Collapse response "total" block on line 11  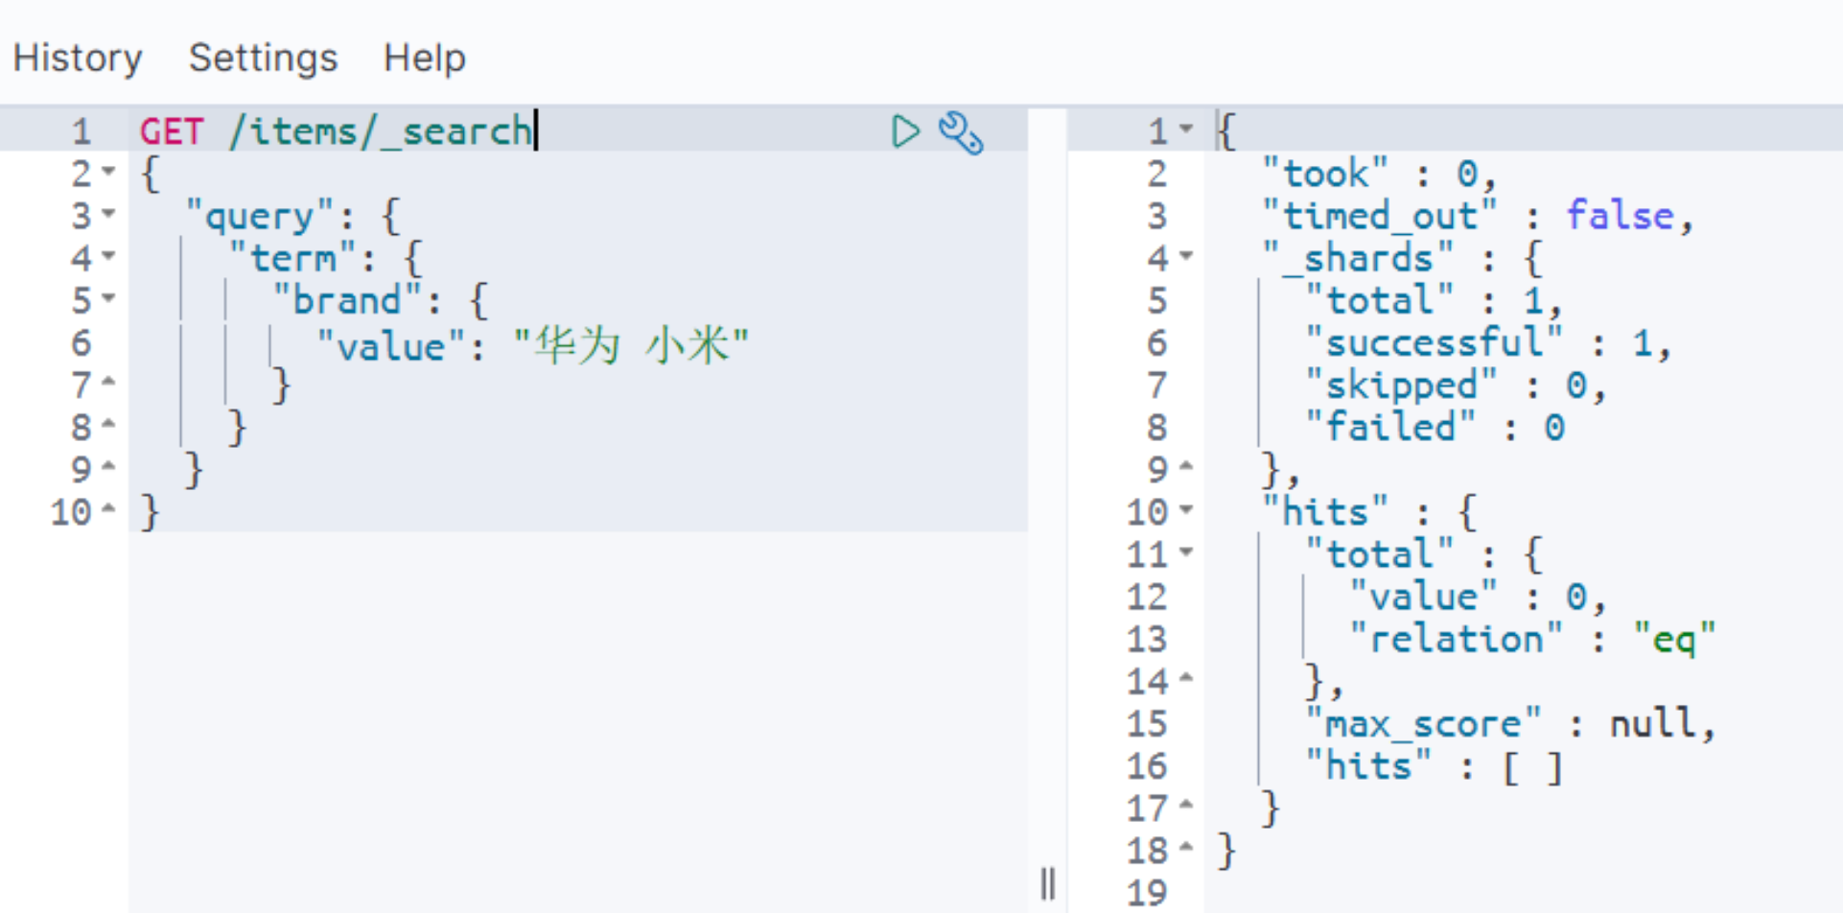[1186, 551]
